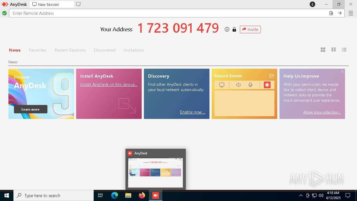This screenshot has height=201, width=357.
Task: Click Install AnyDesk on this device link
Action: pos(109,85)
